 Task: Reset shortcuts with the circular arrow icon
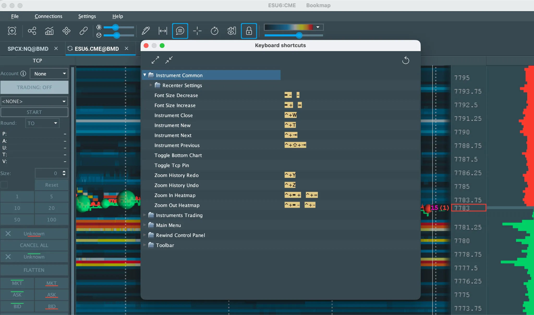point(405,60)
